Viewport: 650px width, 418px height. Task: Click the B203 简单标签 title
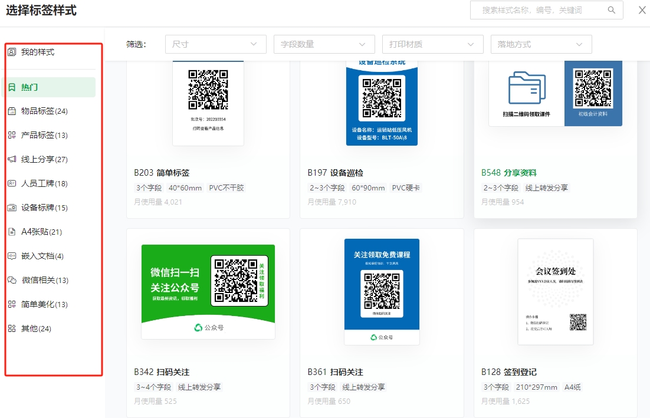click(162, 173)
